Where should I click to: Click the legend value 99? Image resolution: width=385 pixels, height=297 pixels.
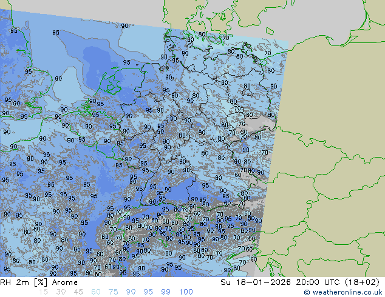166,292
